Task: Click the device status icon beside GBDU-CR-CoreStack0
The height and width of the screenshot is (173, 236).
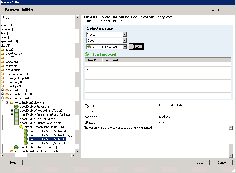Action: [x=89, y=47]
